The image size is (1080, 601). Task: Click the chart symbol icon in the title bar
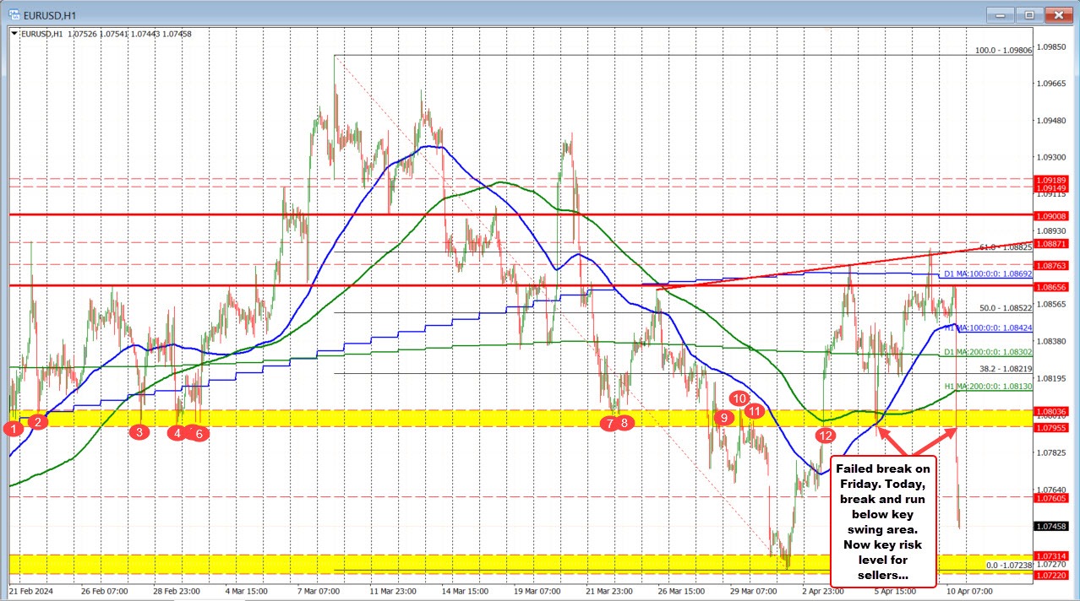coord(12,14)
